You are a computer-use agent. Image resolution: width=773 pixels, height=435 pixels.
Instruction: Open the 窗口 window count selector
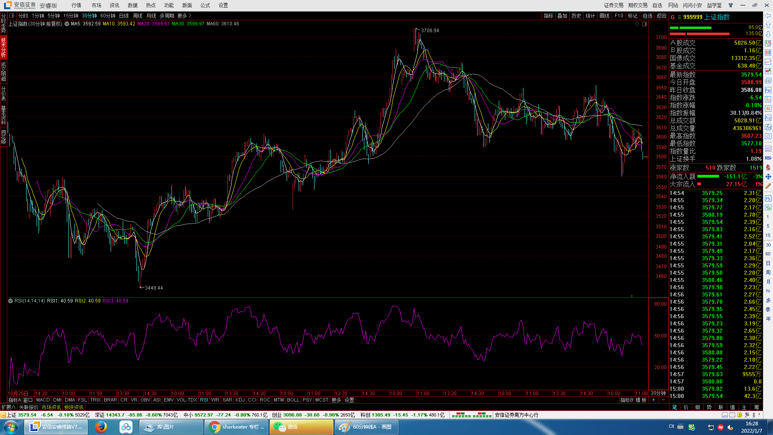28,400
